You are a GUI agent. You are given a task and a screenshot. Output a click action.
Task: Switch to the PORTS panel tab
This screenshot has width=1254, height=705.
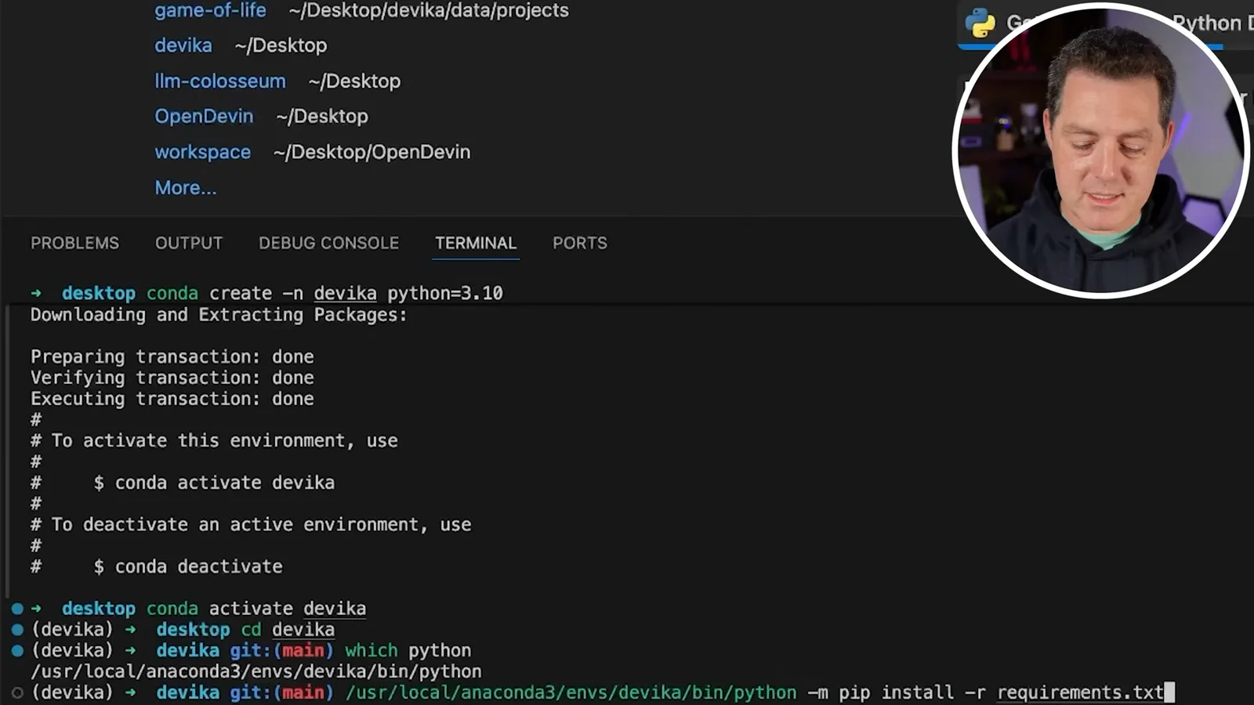[x=579, y=243]
